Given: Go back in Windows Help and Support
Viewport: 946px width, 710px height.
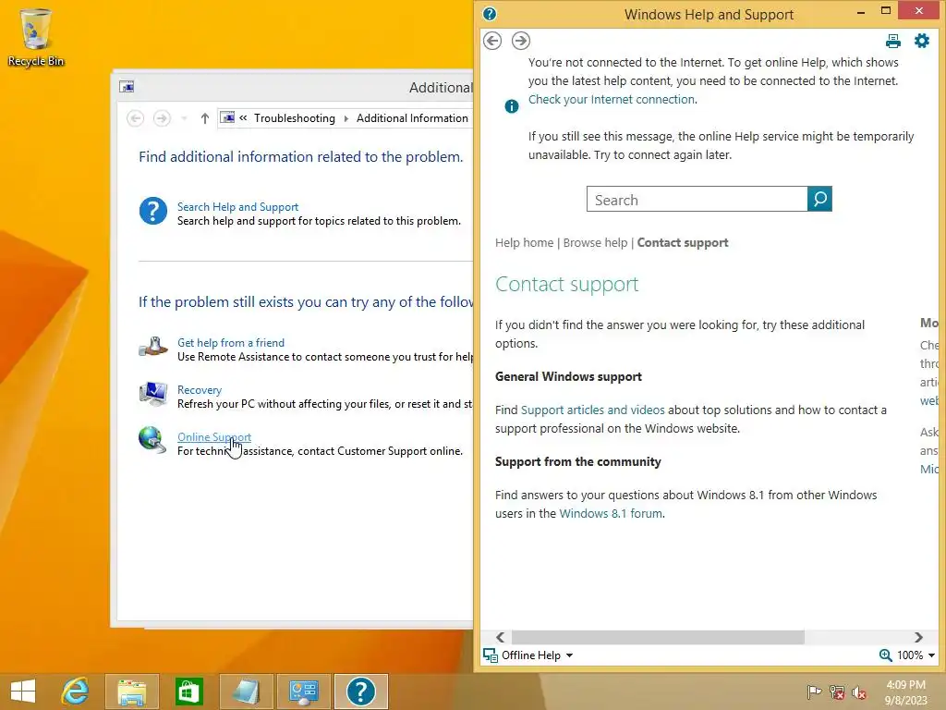Looking at the screenshot, I should tap(492, 41).
